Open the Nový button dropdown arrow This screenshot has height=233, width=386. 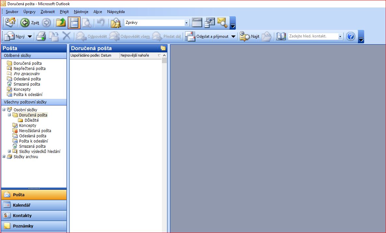[30, 36]
